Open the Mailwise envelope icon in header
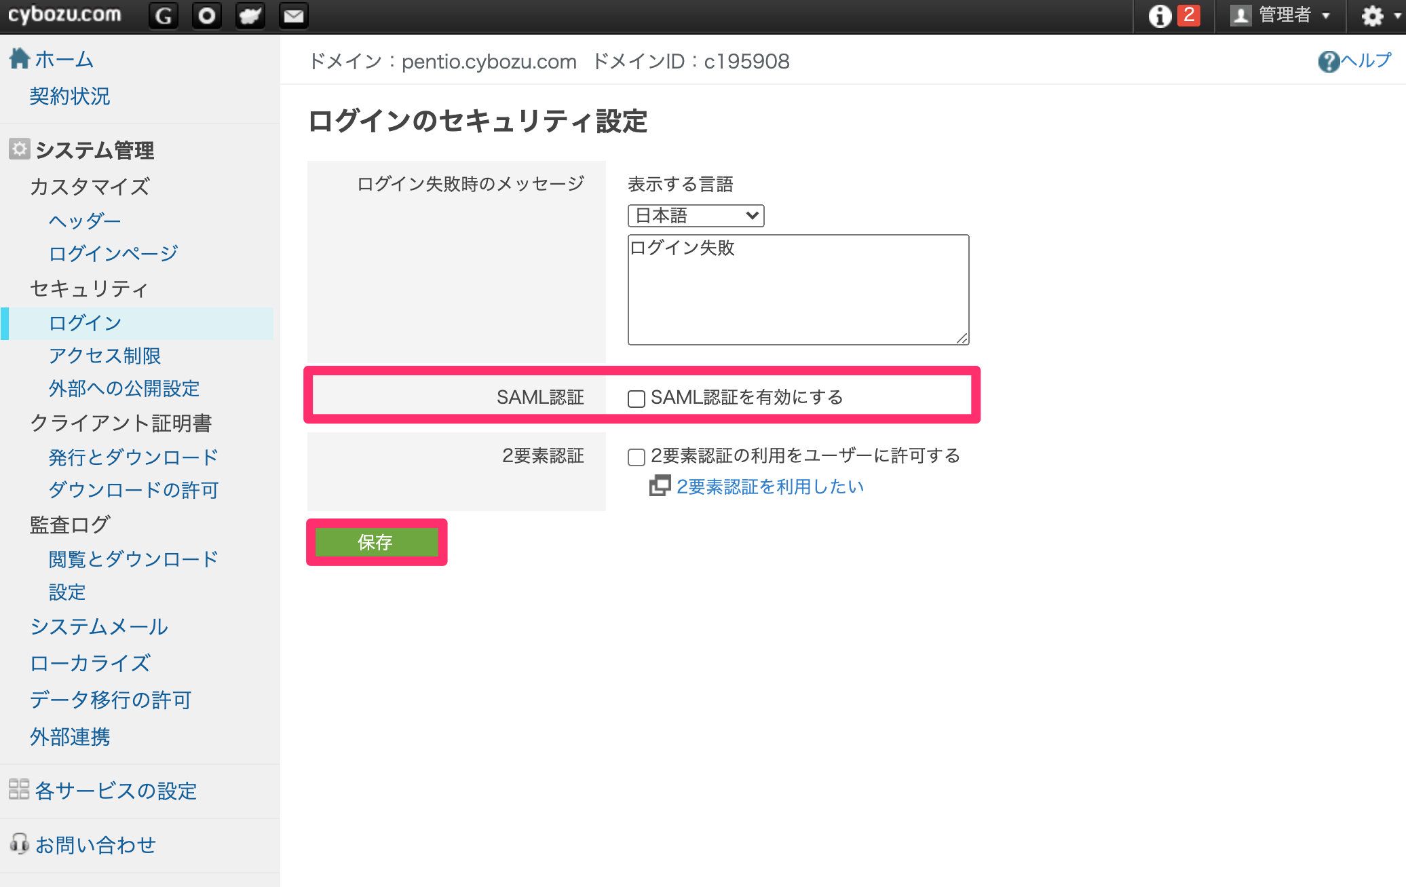Viewport: 1406px width, 887px height. coord(294,16)
